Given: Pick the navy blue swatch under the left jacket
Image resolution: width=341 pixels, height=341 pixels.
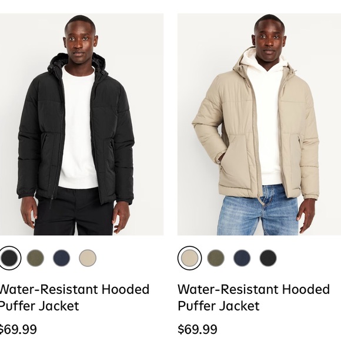Looking at the screenshot, I should [x=62, y=258].
